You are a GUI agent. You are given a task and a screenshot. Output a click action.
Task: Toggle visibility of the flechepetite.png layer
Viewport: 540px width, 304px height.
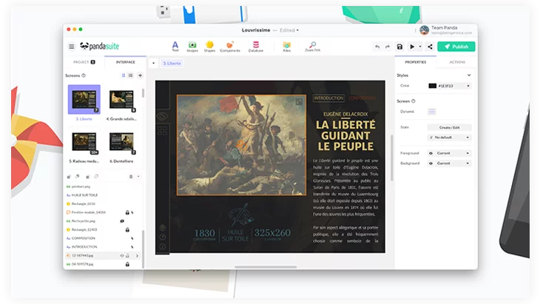(122, 221)
